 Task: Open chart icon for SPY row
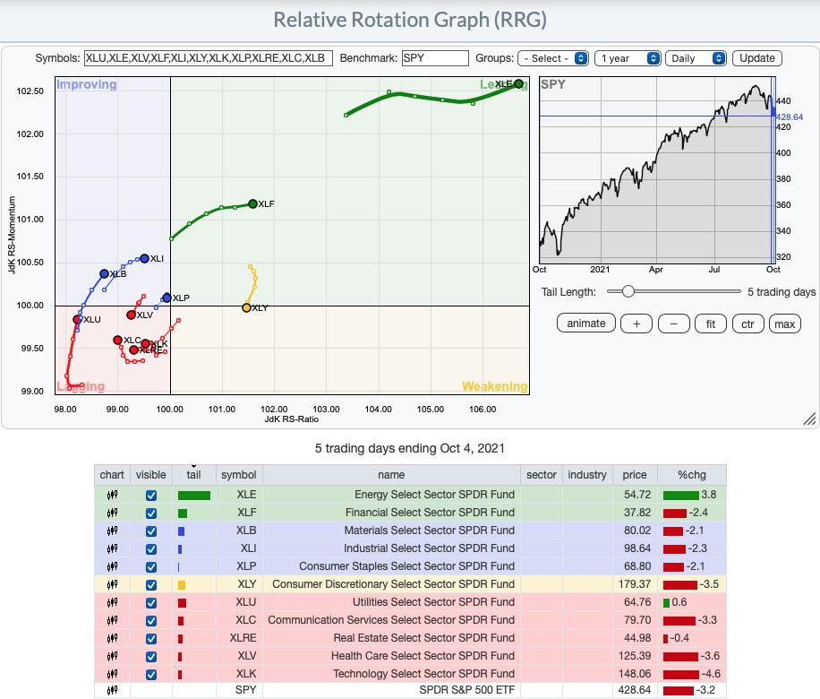pyautogui.click(x=112, y=690)
